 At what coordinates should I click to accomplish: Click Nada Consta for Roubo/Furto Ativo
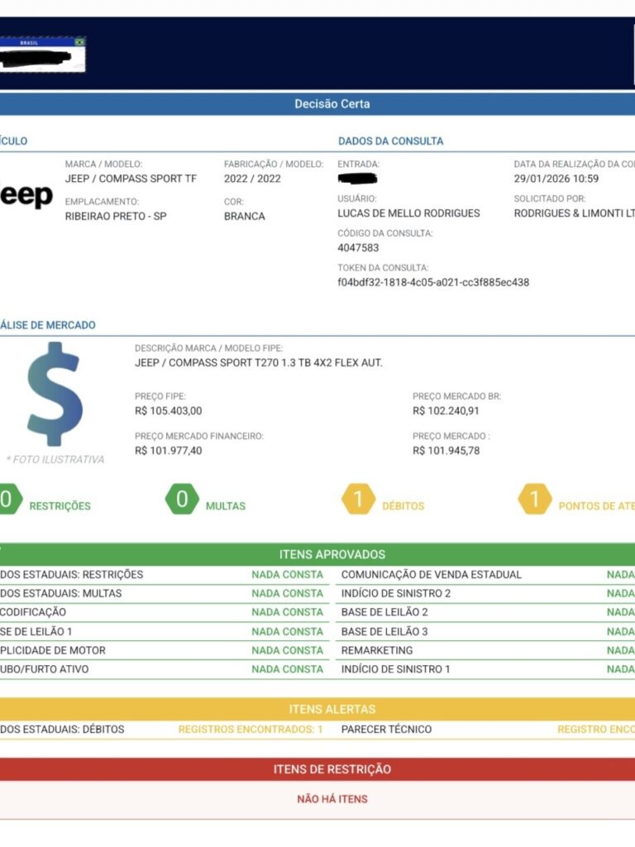click(x=287, y=669)
